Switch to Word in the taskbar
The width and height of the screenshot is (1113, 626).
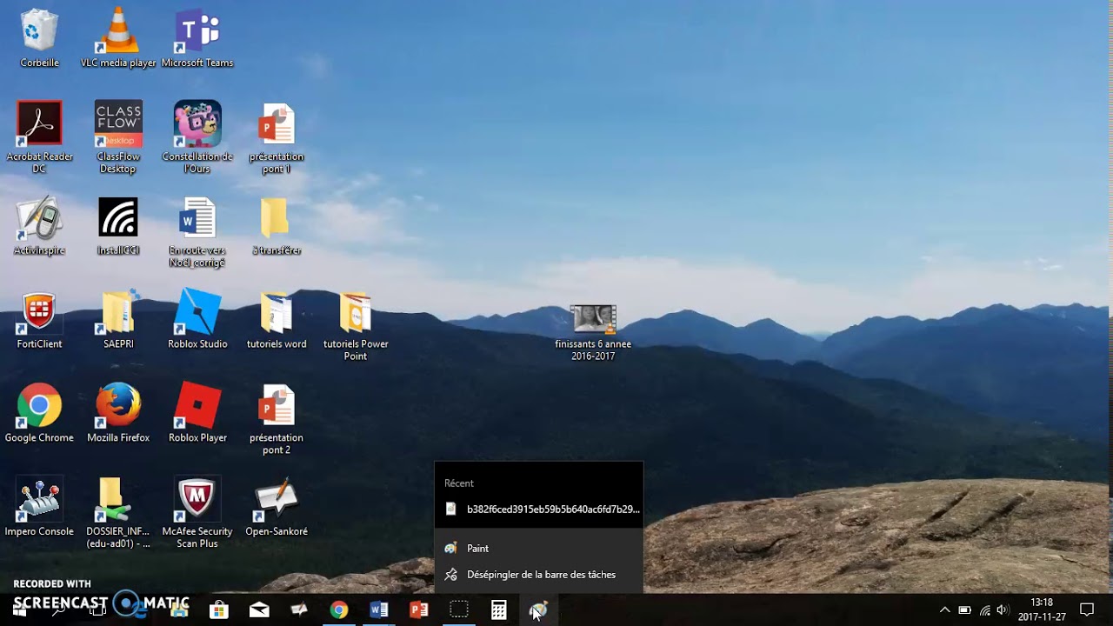tap(379, 610)
